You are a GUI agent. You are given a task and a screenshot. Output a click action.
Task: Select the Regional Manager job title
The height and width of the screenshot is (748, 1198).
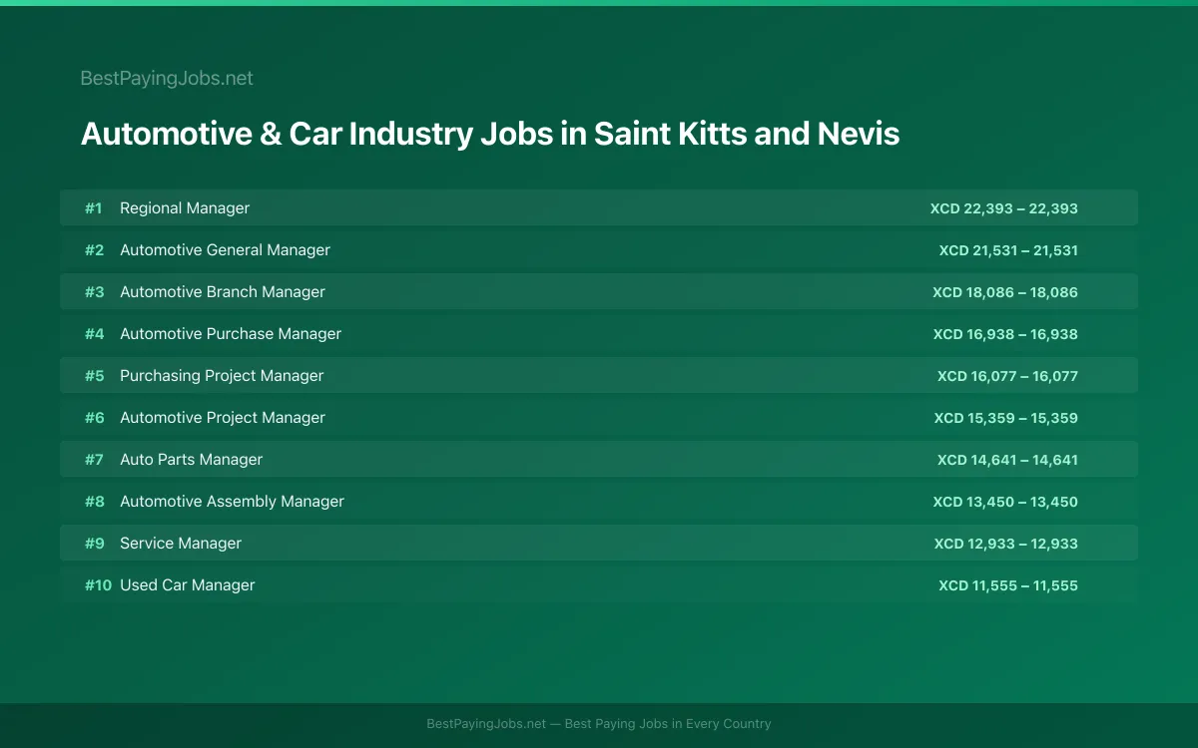click(x=185, y=208)
